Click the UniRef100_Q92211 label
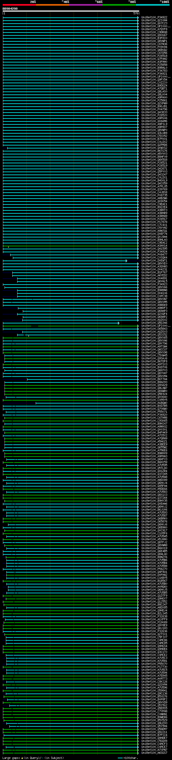This screenshot has width=172, height=760. click(x=154, y=732)
